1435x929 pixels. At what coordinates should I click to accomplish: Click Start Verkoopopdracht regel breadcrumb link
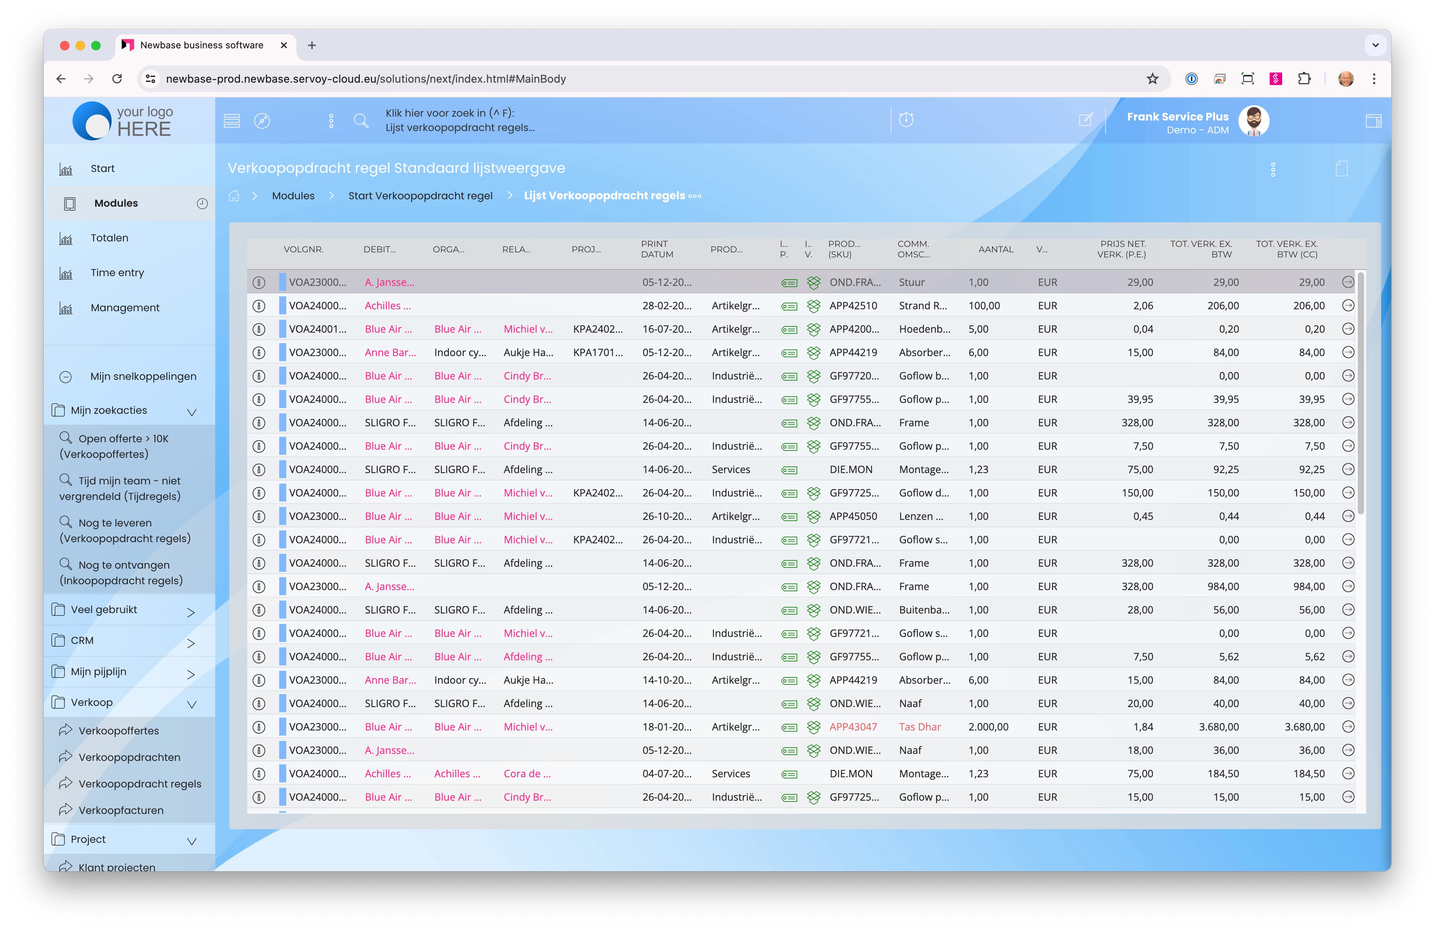click(x=420, y=196)
